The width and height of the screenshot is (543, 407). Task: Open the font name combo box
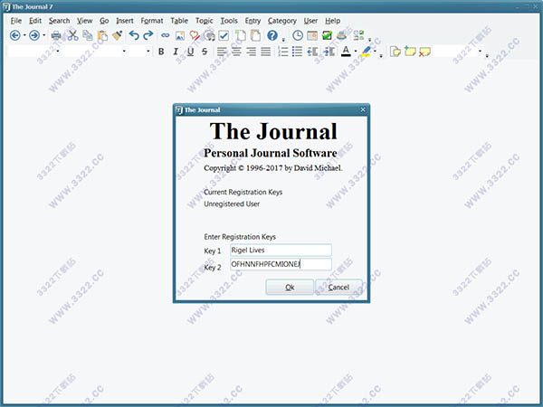click(94, 52)
